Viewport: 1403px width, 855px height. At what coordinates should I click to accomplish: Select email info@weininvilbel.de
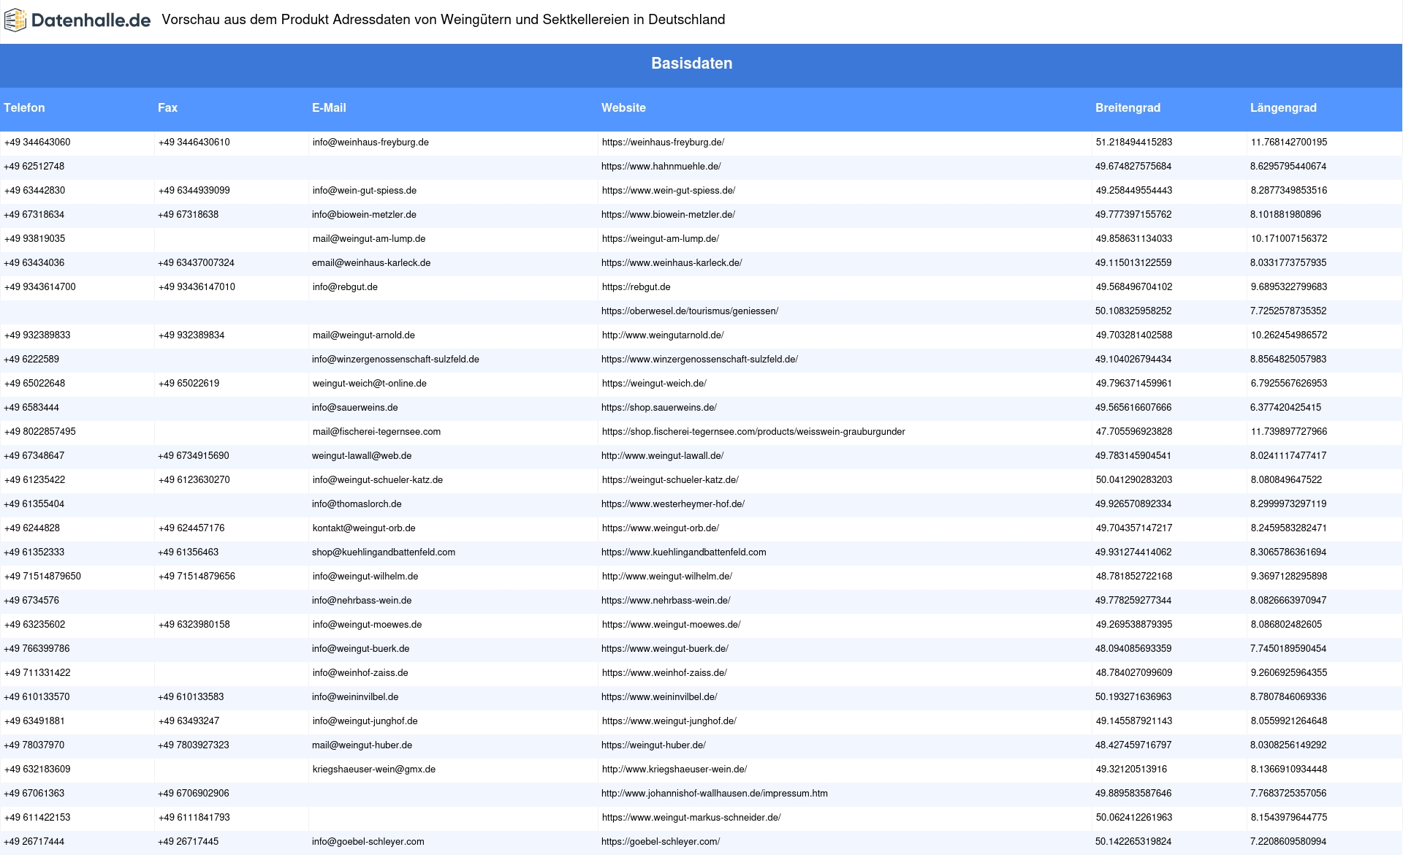(355, 697)
